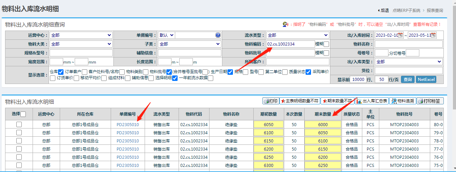Image resolution: width=456 pixels, height=172 pixels.
Task: Click the 查询 search button
Action: click(407, 80)
